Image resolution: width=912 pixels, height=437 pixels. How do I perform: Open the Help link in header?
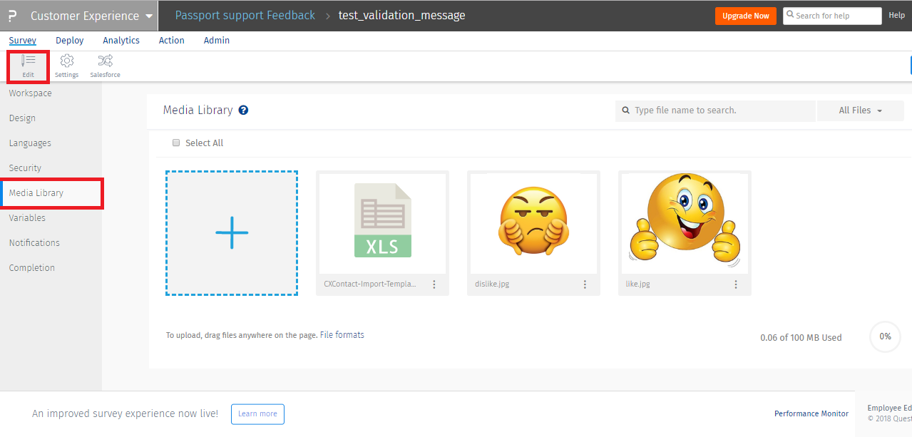click(x=896, y=16)
